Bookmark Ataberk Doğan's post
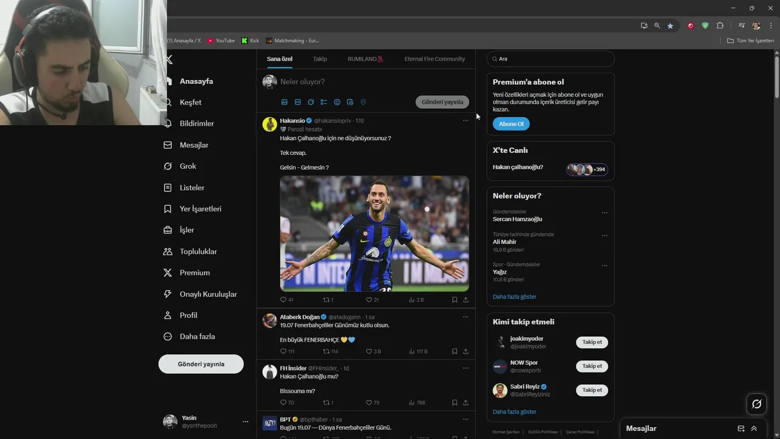 point(455,351)
